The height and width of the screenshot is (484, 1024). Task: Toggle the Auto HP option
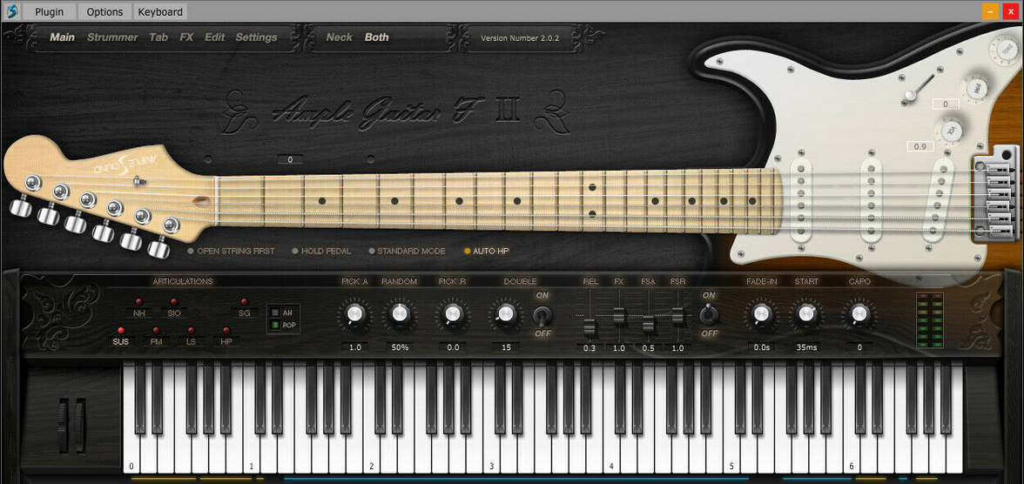487,251
